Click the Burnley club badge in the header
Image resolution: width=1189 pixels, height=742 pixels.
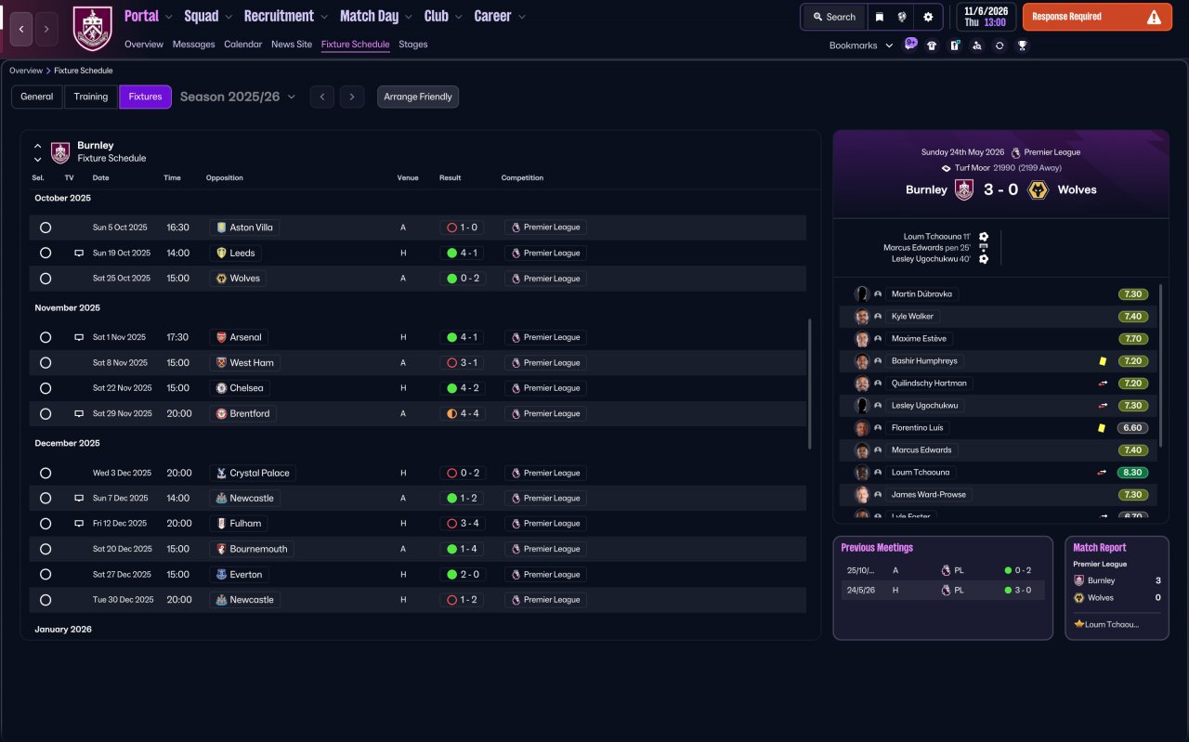click(x=92, y=29)
